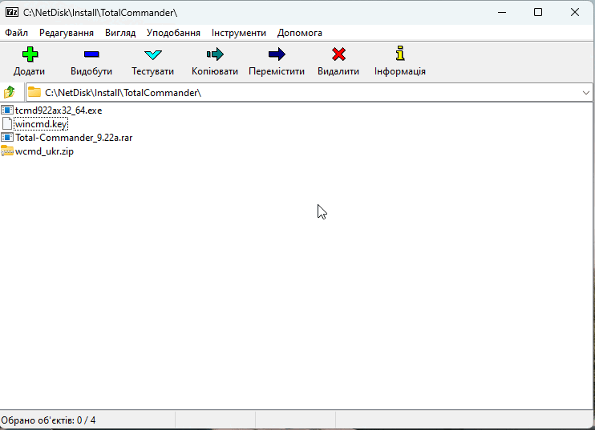595x430 pixels.
Task: Click the Перемістити blue arrow icon
Action: tap(277, 54)
